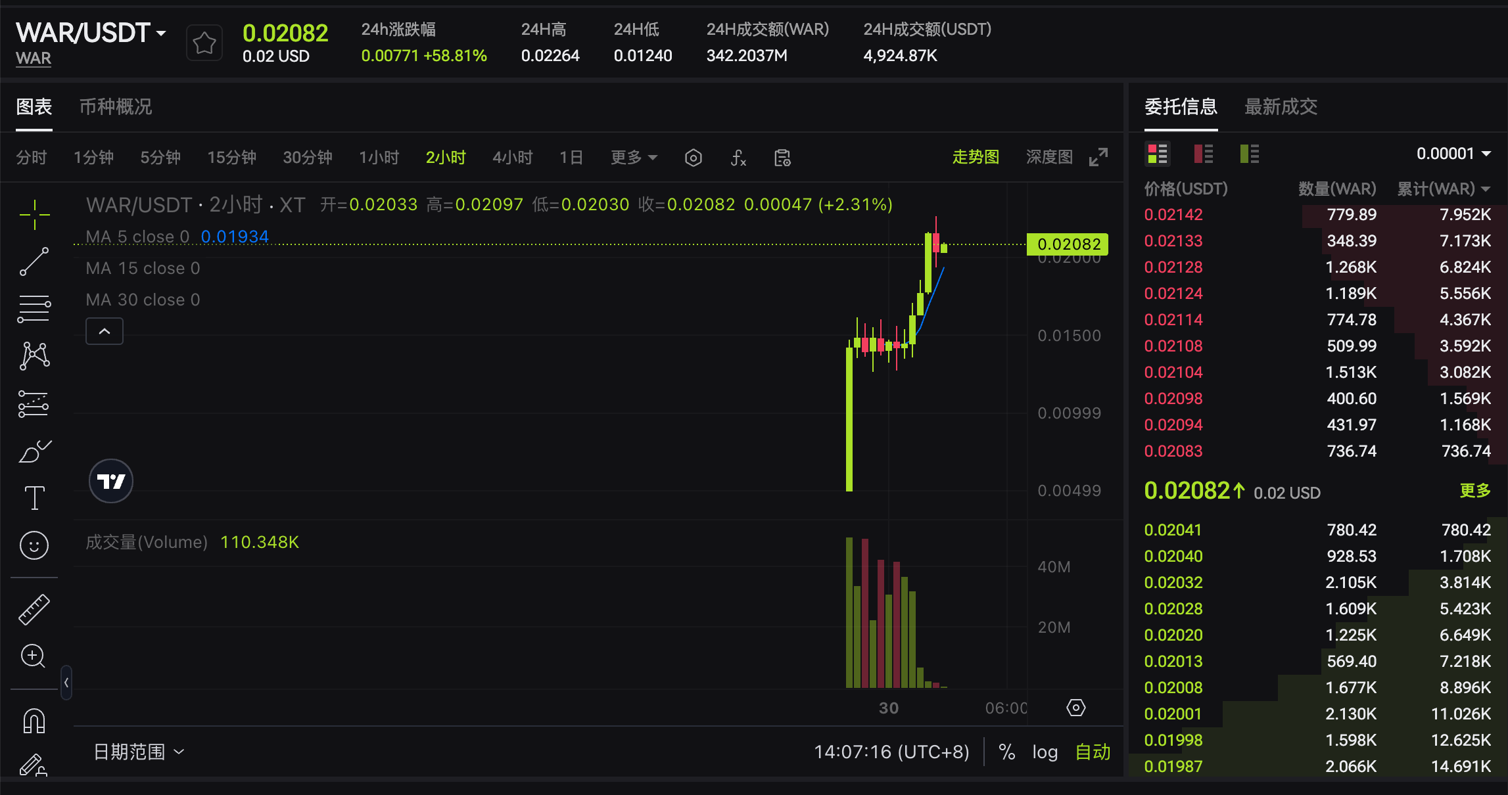Switch chart to 深度图 view
The image size is (1508, 795).
[1049, 156]
